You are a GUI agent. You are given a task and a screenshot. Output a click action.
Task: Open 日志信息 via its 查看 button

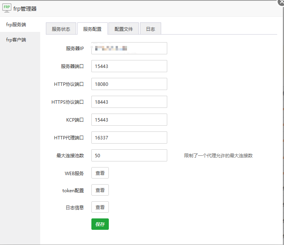(x=100, y=207)
